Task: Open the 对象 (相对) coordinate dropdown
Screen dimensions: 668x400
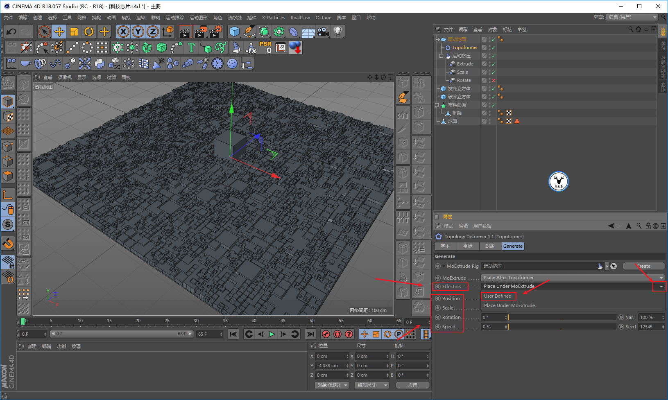Action: (332, 385)
